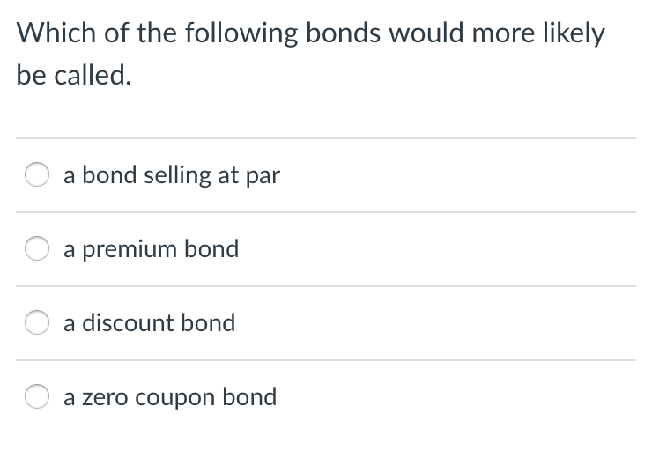Click the word 'bonds' in the question heading
The width and height of the screenshot is (652, 458).
click(x=343, y=33)
